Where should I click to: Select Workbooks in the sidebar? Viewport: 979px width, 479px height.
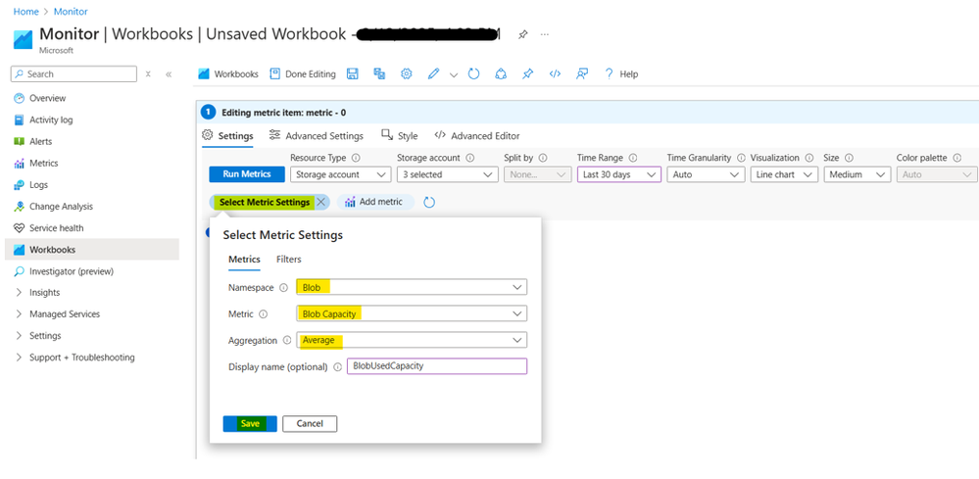[92, 250]
